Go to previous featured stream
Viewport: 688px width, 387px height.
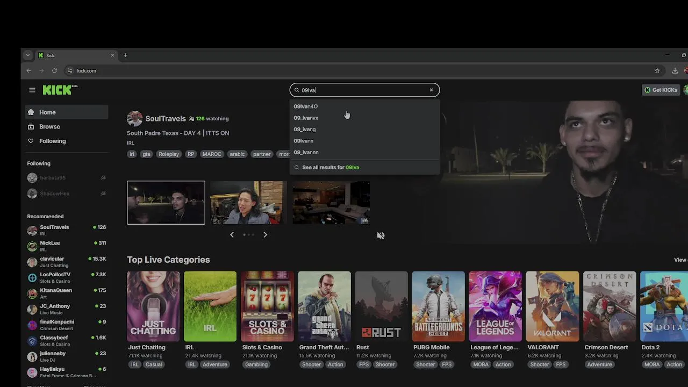tap(232, 235)
